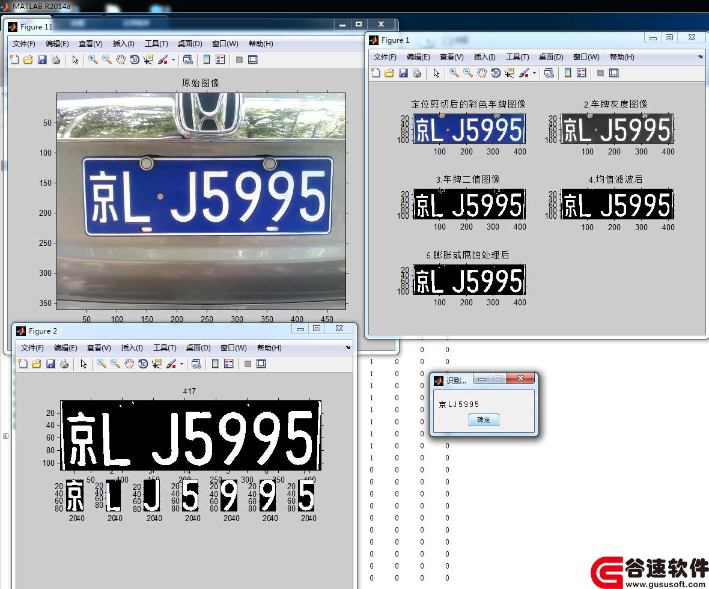
Task: Show plot tools and dock Figure 11
Action: pyautogui.click(x=253, y=60)
